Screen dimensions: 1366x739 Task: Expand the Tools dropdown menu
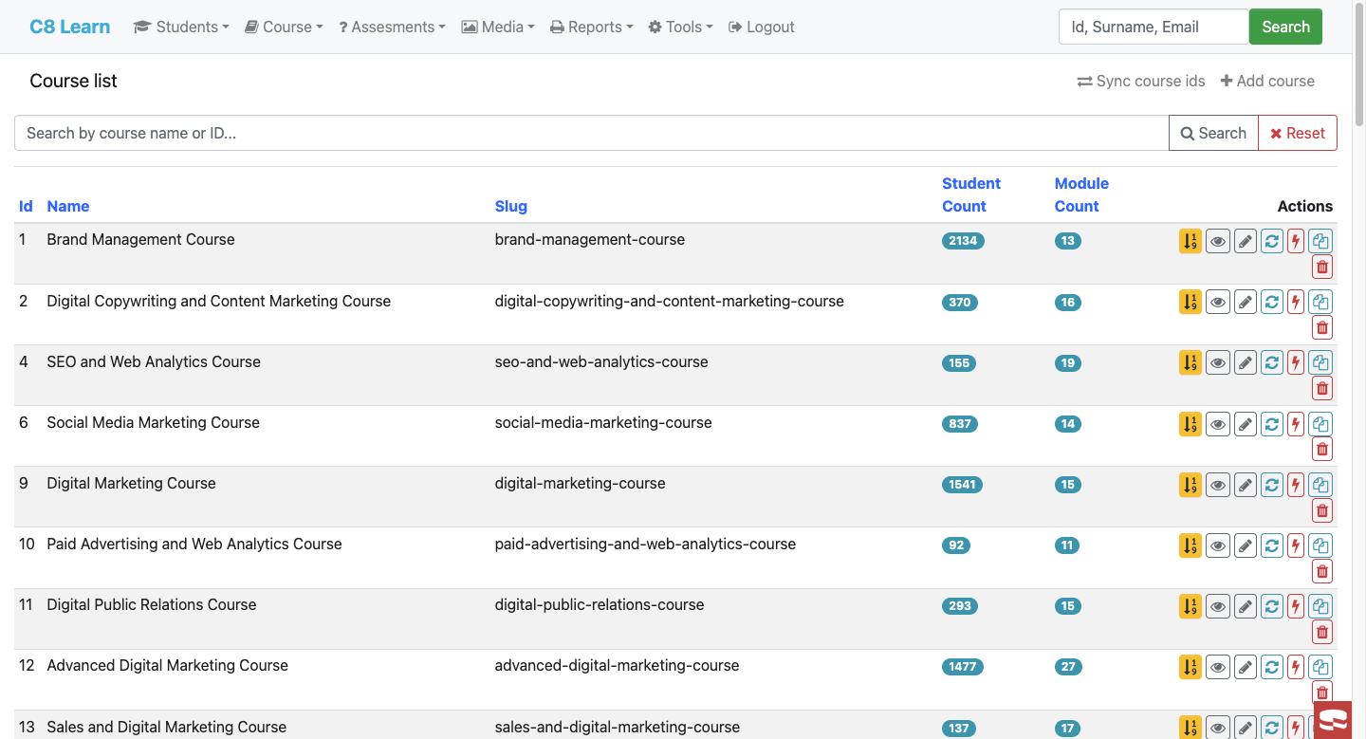pos(680,27)
